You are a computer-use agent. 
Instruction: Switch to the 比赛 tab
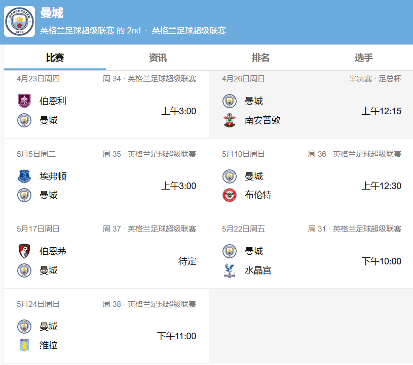(55, 58)
